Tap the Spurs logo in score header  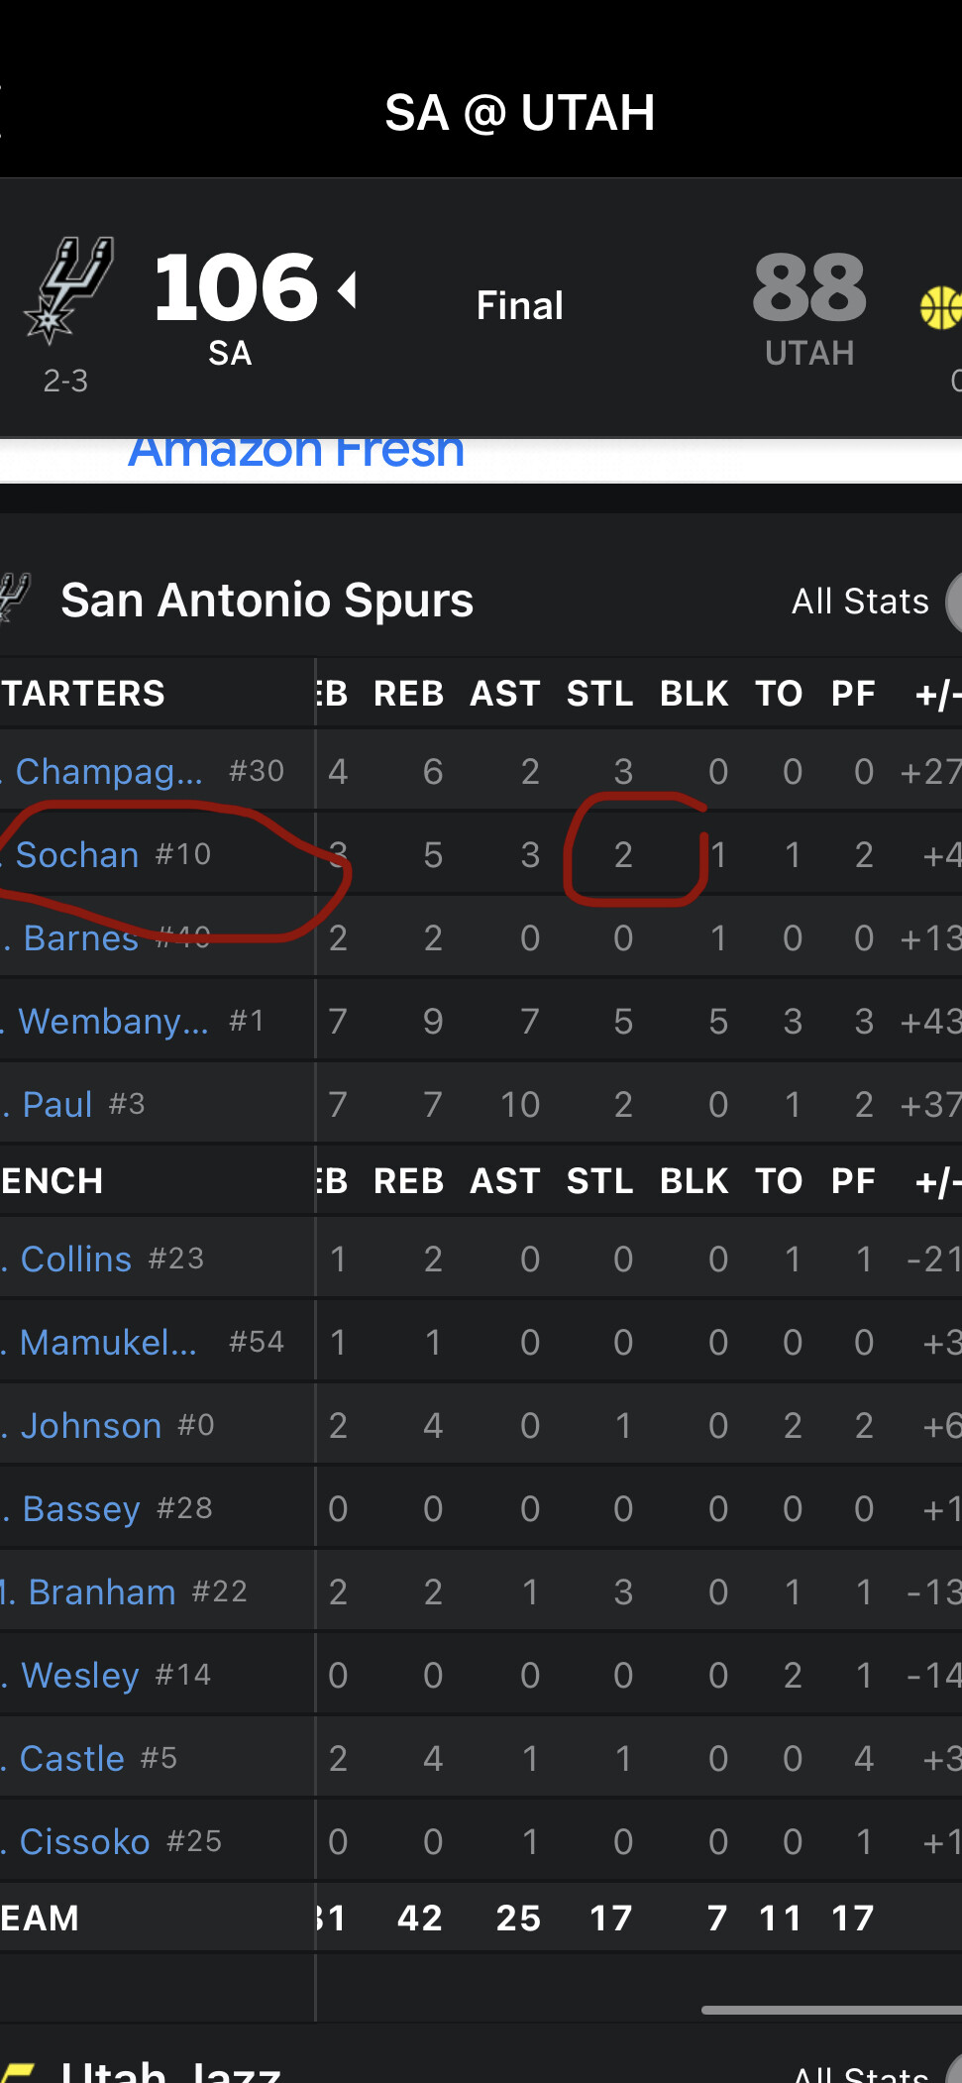point(67,289)
